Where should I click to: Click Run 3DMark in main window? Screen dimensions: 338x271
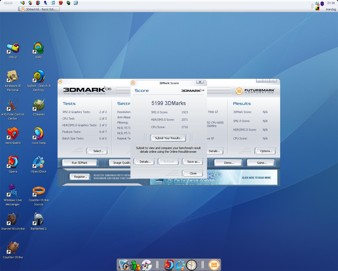[x=79, y=163]
